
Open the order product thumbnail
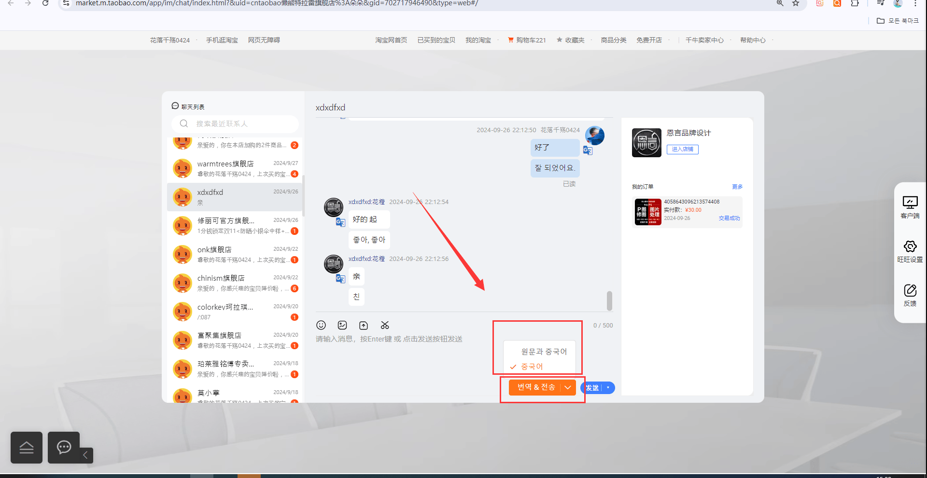(648, 212)
